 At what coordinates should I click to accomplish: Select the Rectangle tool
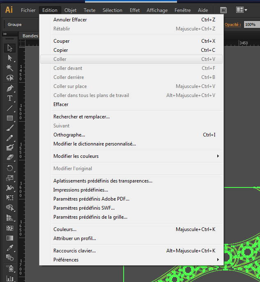10,118
